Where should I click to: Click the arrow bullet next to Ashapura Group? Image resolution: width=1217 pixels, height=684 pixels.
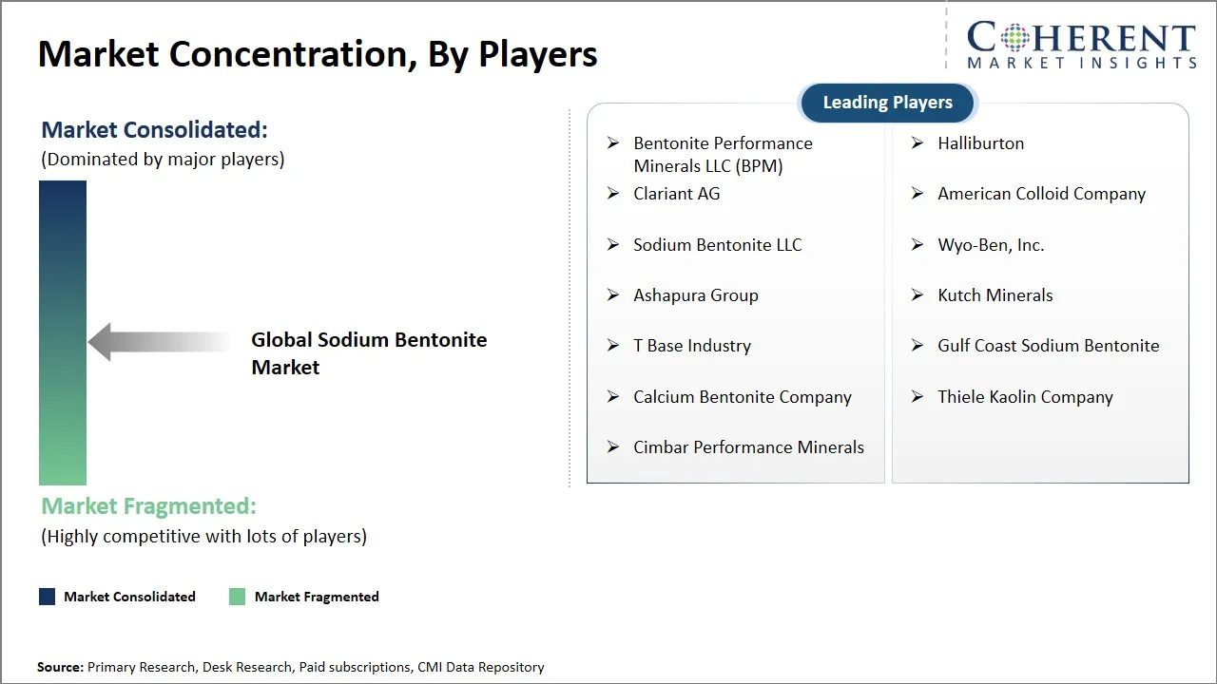[613, 295]
